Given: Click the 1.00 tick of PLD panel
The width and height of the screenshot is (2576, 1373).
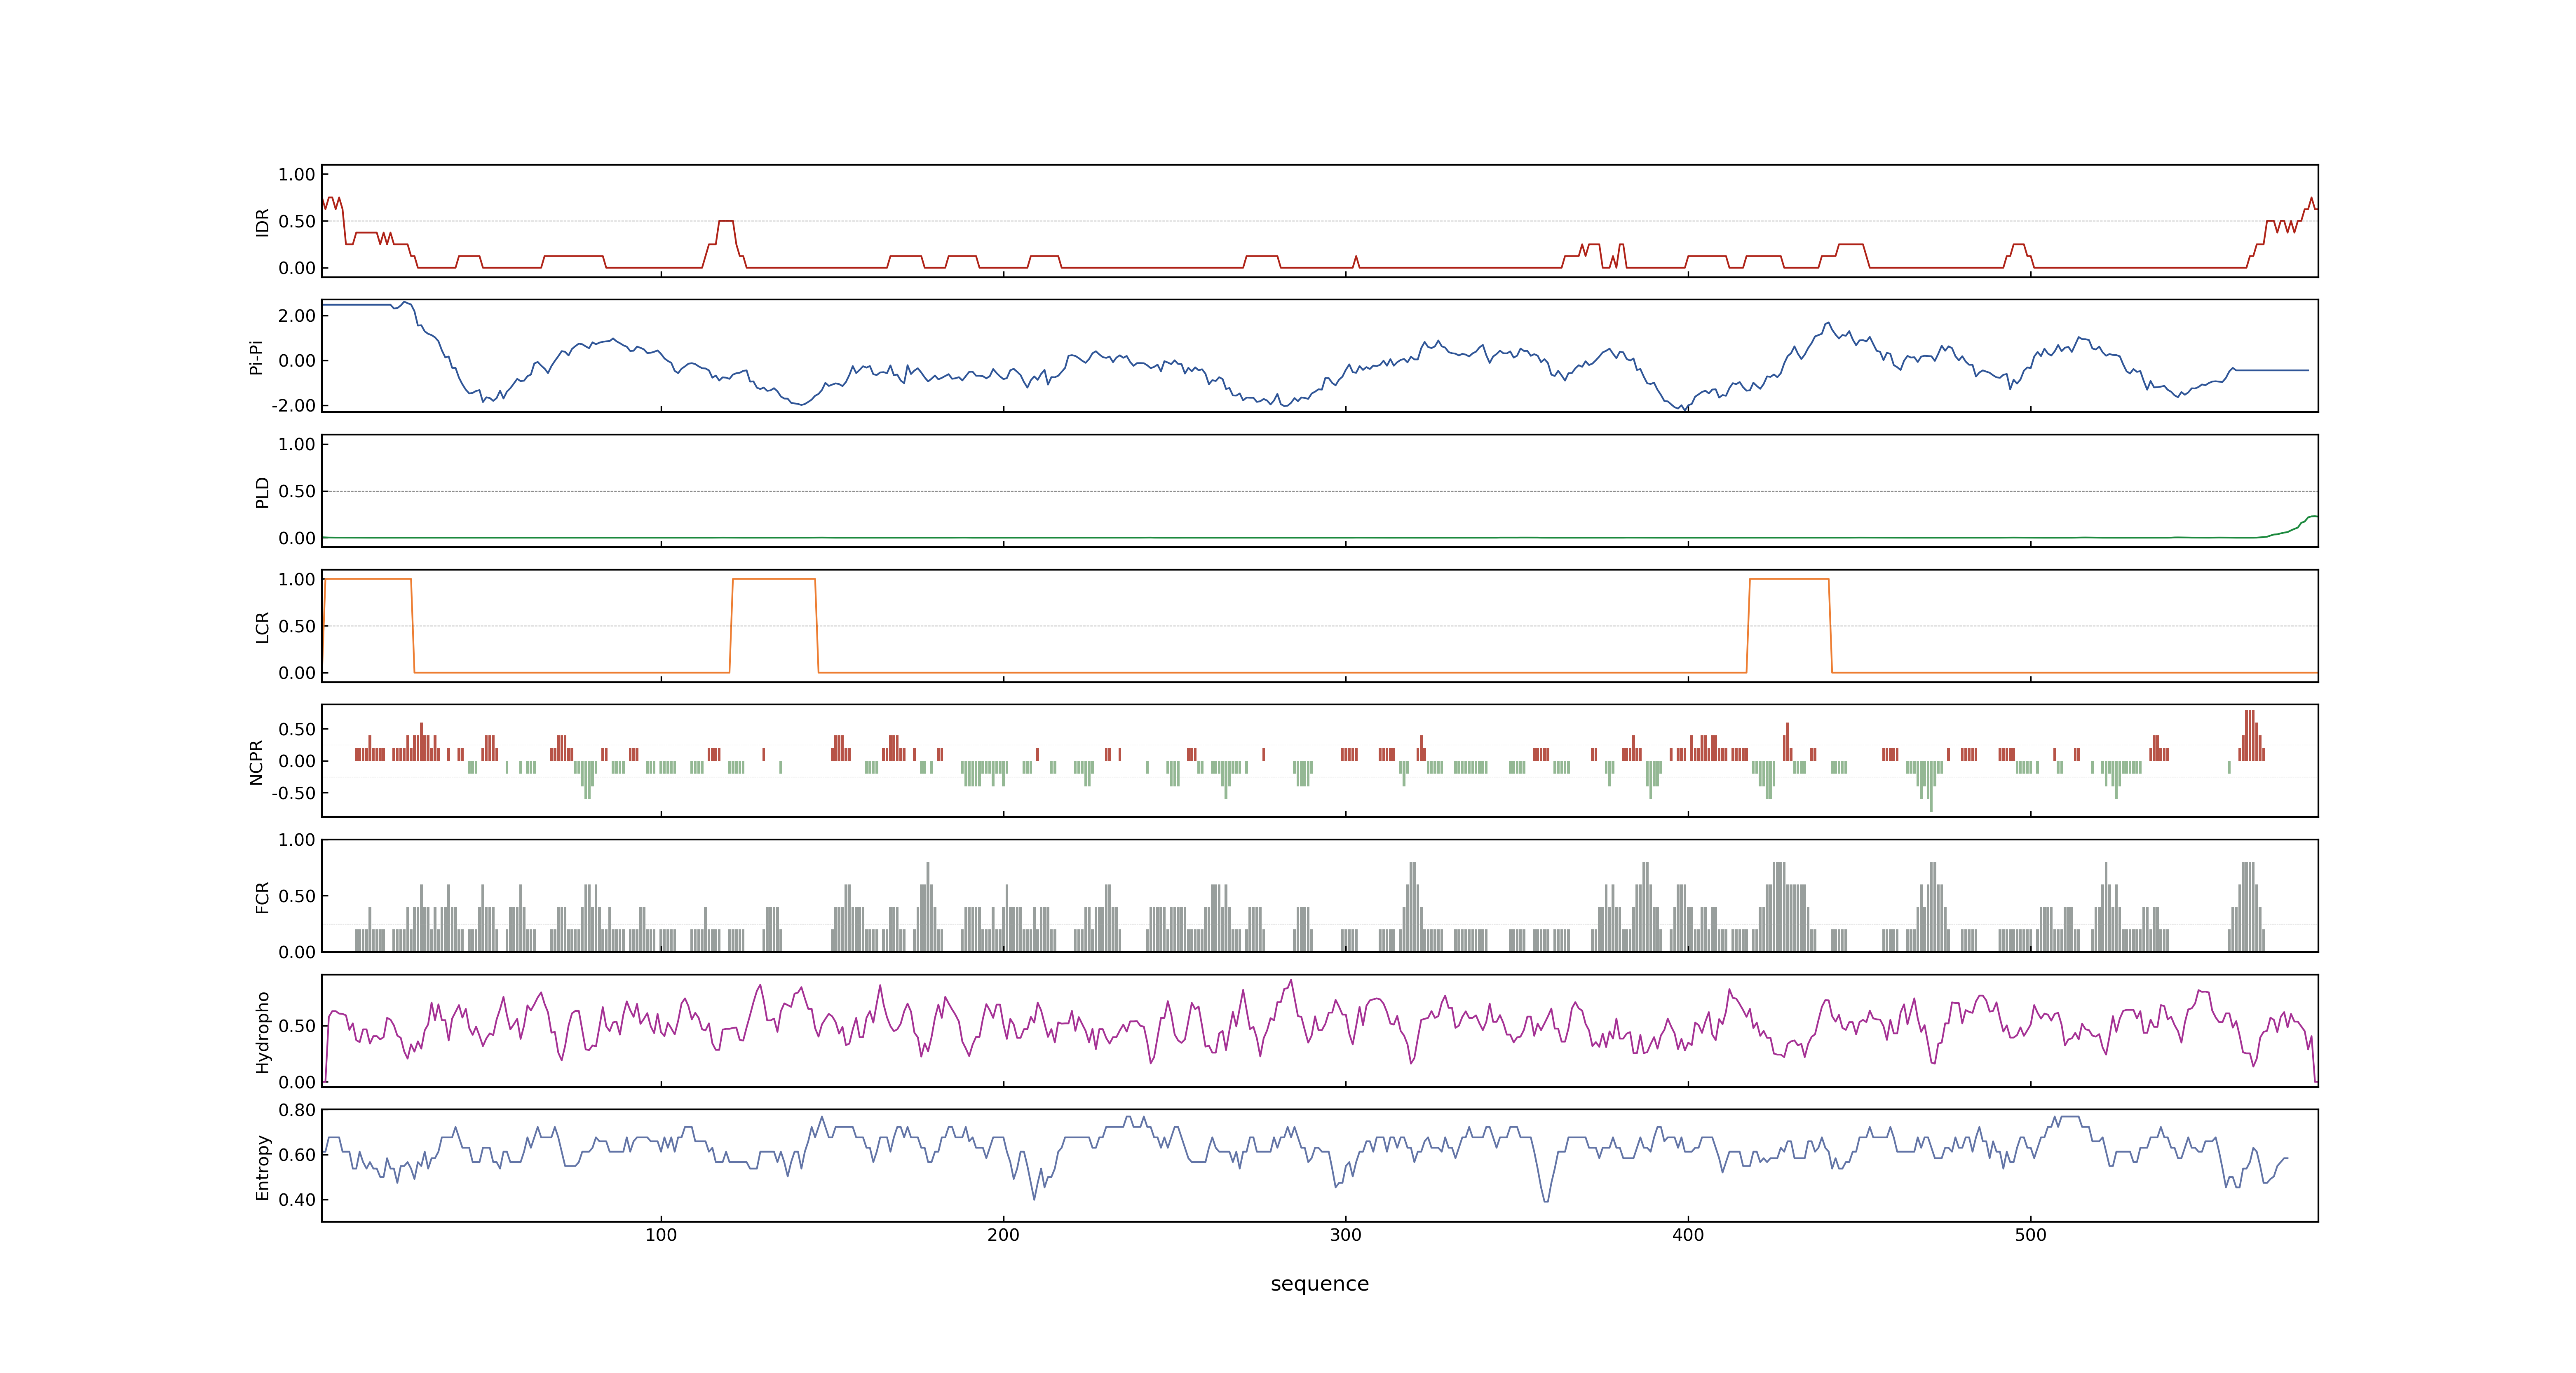Looking at the screenshot, I should [x=297, y=444].
